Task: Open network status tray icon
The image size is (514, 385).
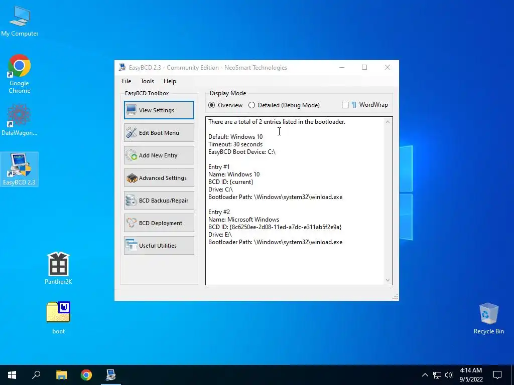Action: coord(437,375)
